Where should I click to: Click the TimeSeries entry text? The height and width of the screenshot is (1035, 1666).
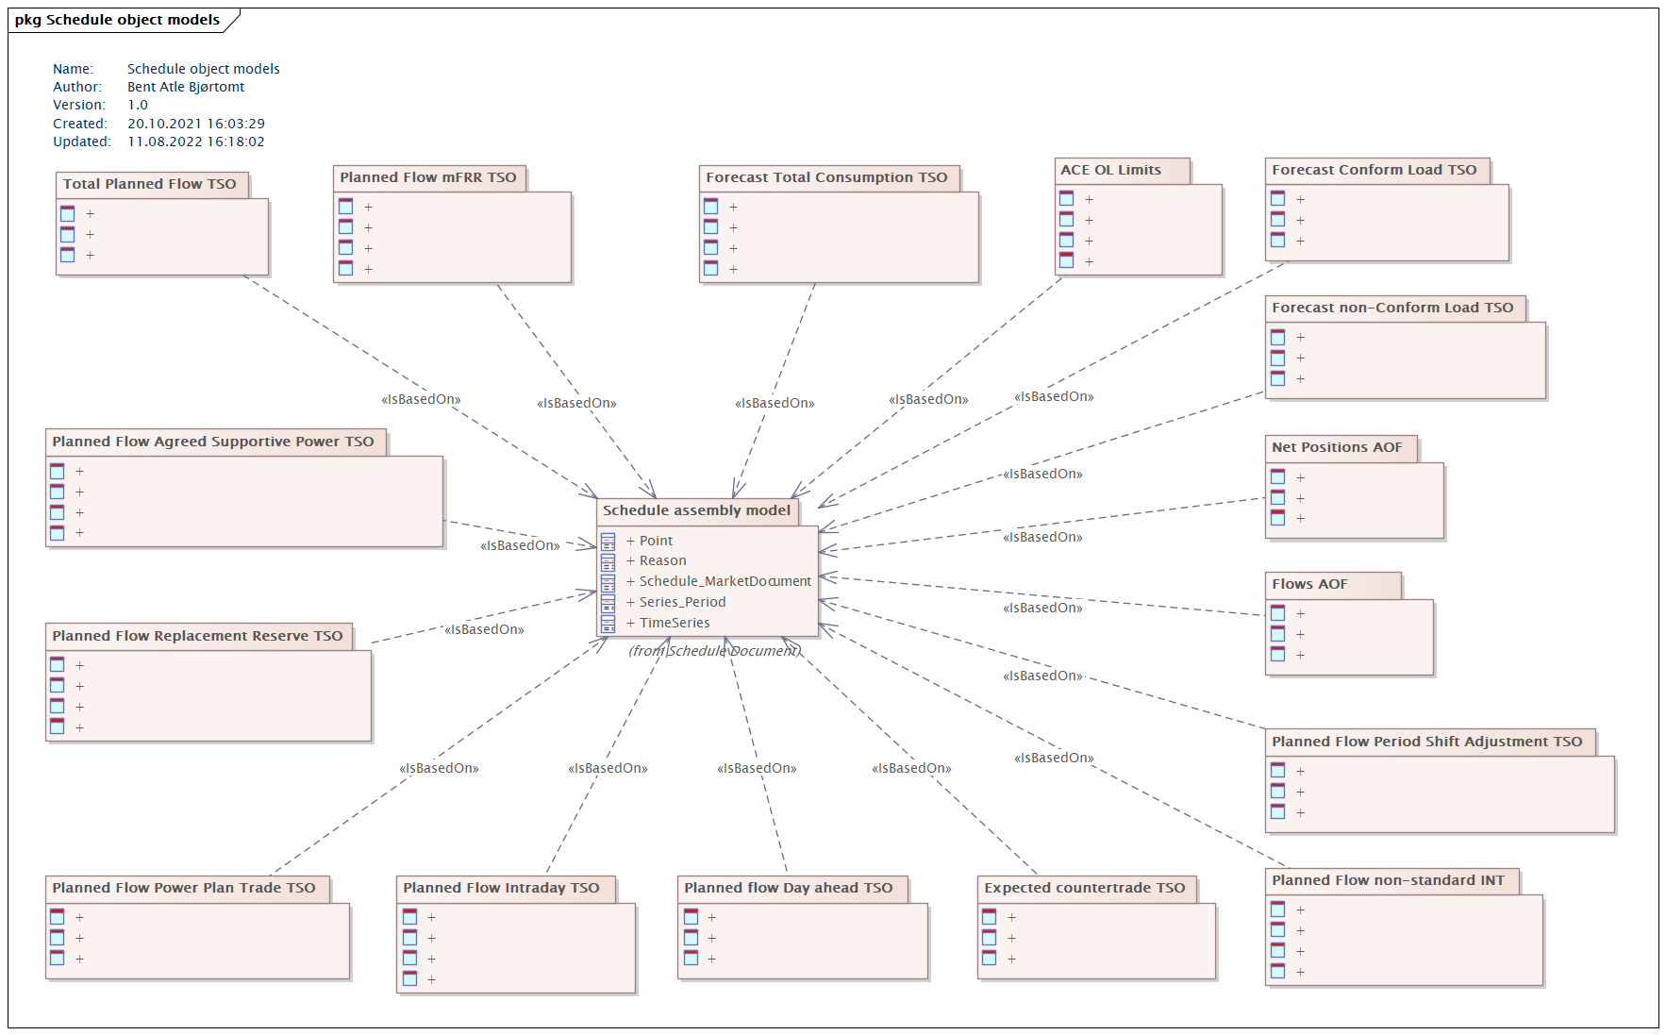pos(675,623)
